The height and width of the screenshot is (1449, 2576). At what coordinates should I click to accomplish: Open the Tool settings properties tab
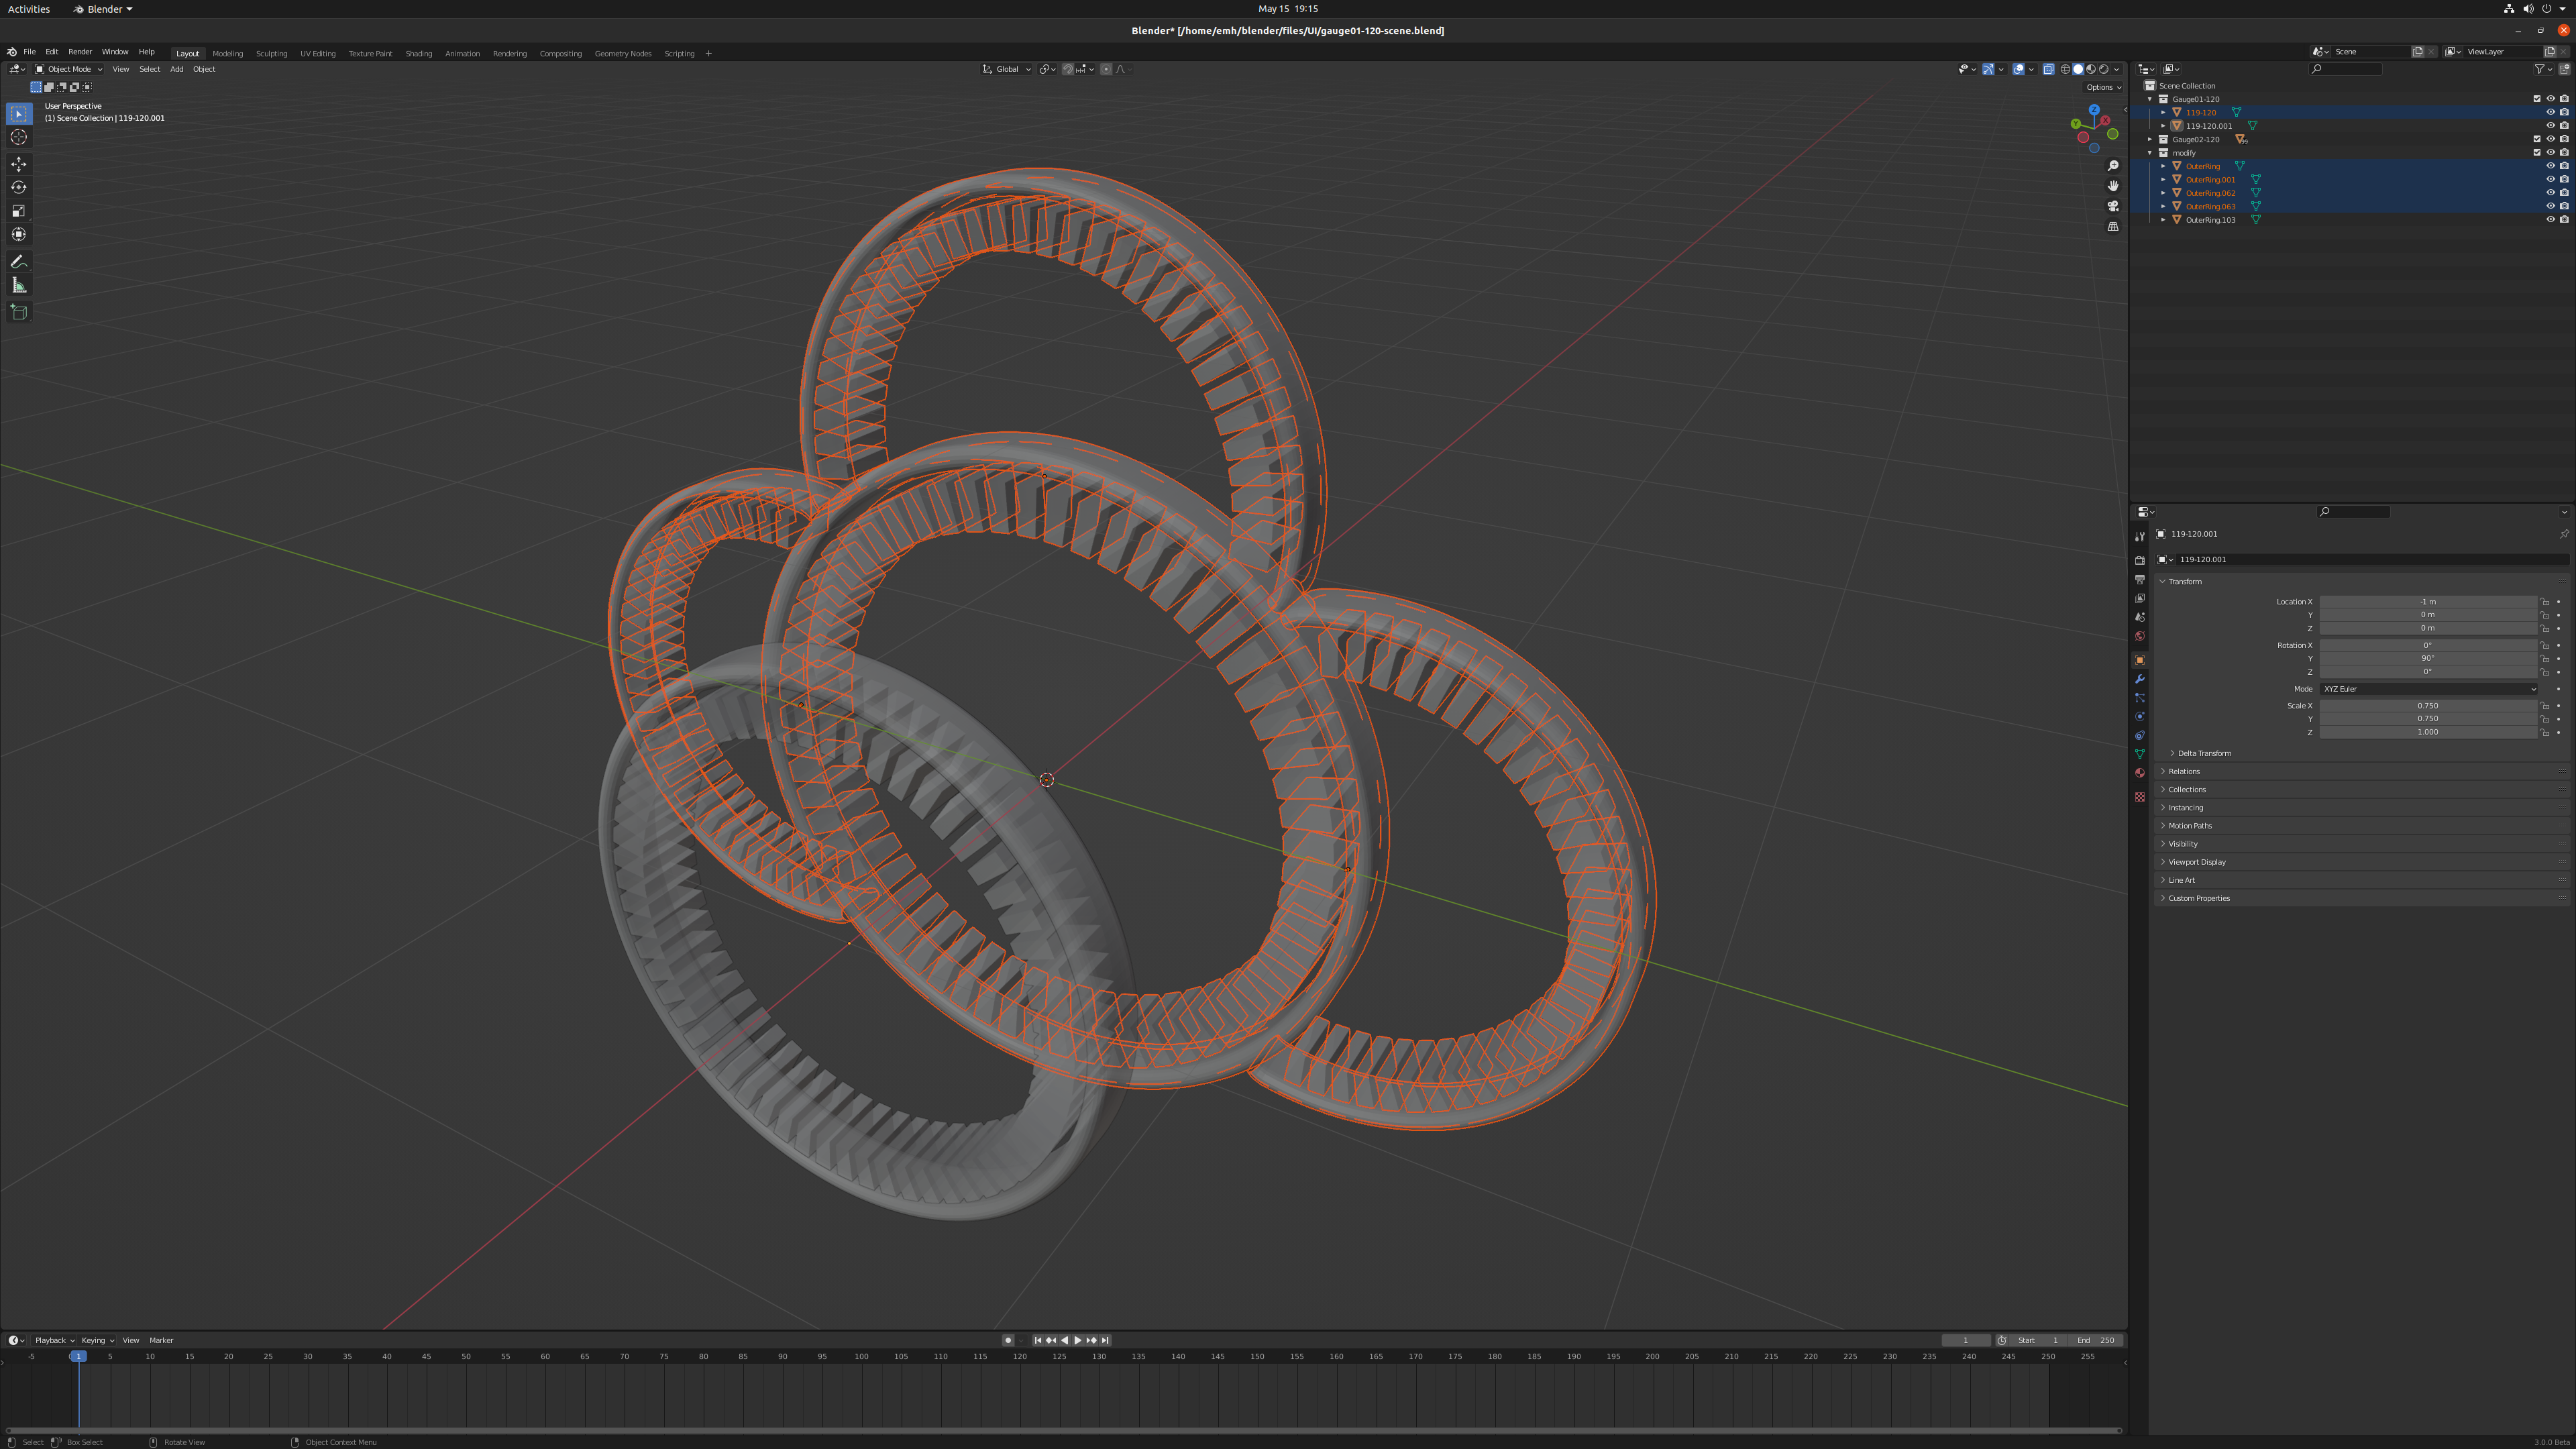pyautogui.click(x=2140, y=537)
